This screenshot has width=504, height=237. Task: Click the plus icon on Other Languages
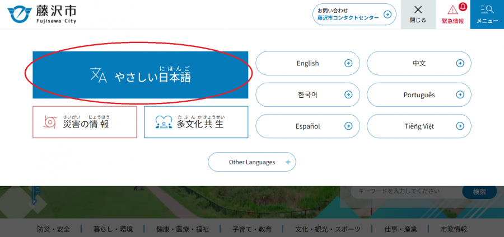point(288,162)
